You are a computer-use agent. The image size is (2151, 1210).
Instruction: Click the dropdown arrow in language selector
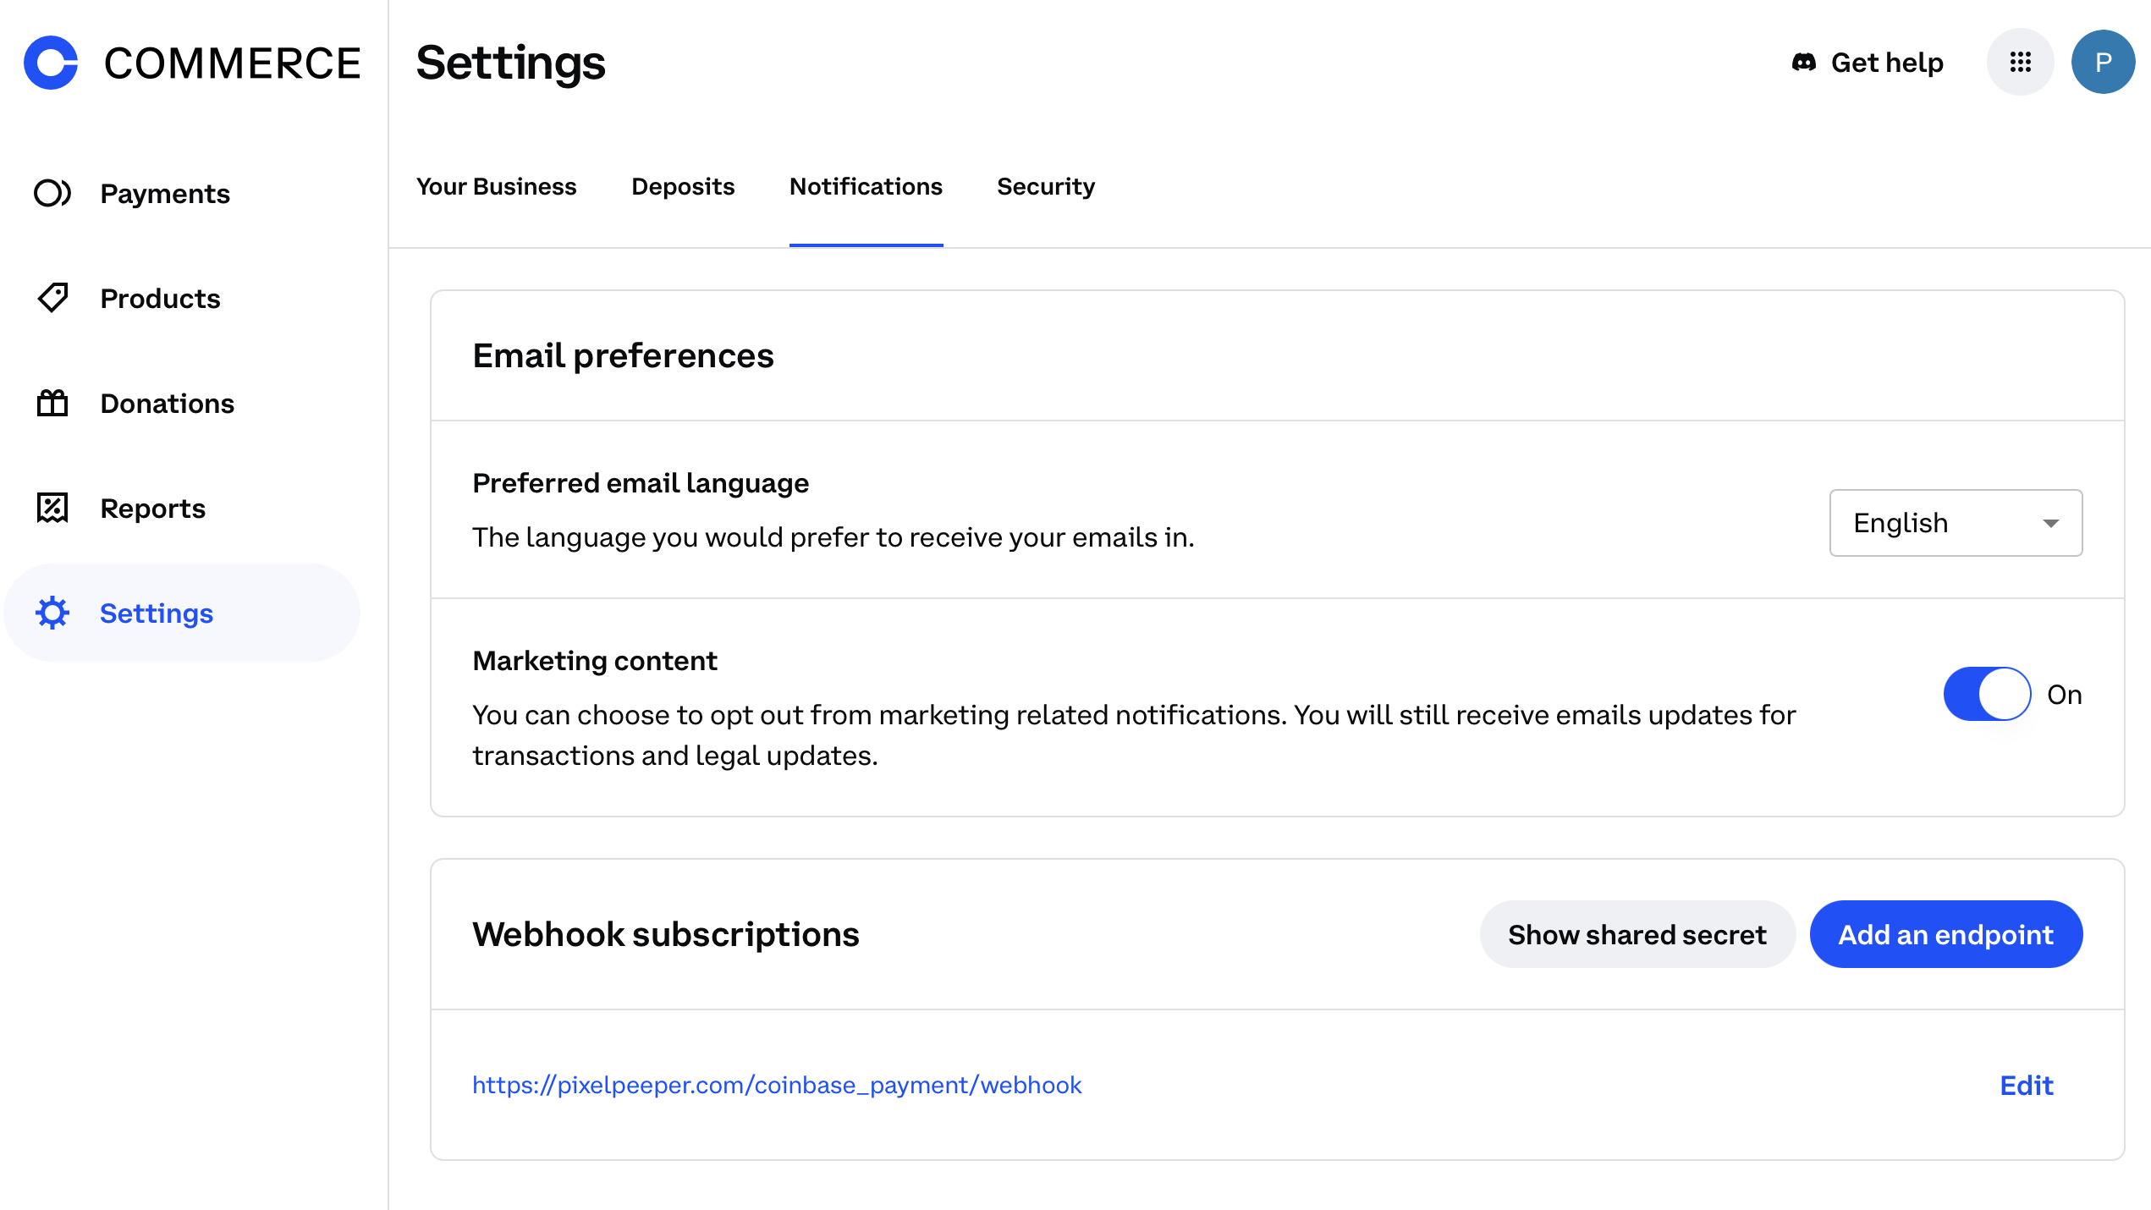2050,524
